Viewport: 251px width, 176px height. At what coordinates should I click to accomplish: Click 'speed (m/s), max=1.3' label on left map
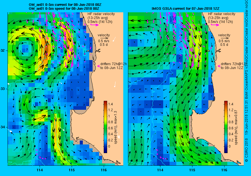[115, 127]
